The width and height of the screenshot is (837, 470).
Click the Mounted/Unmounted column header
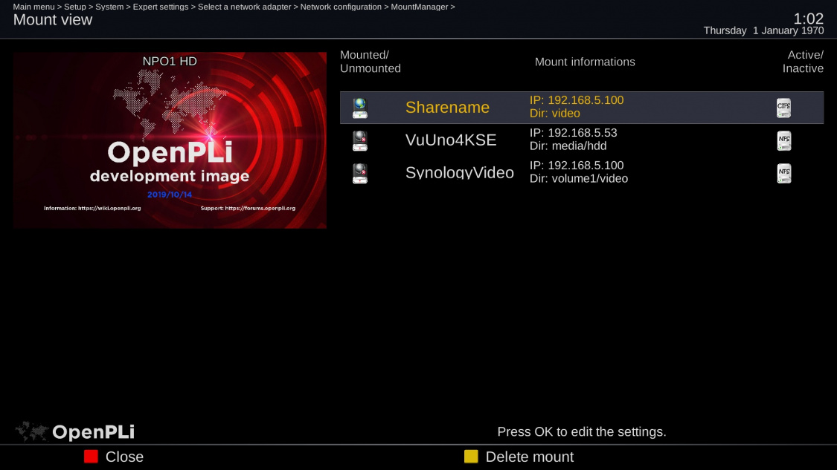[371, 62]
